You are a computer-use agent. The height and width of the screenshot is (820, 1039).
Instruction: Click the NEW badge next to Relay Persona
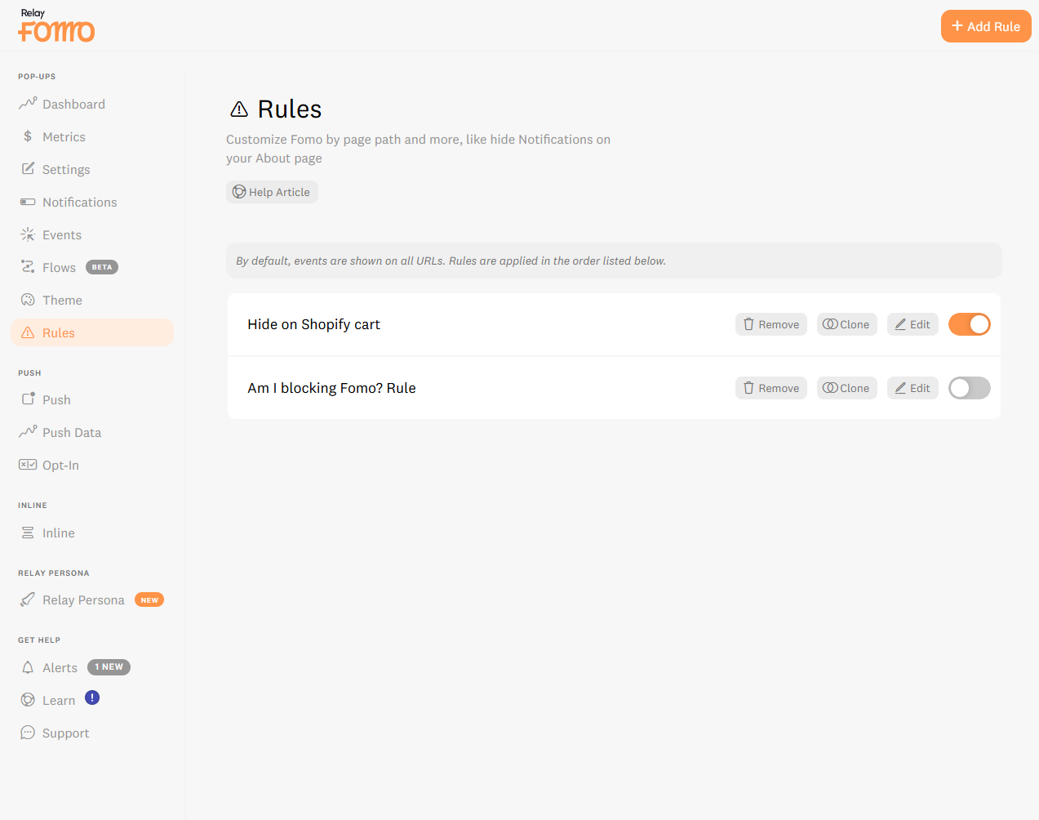pos(149,599)
